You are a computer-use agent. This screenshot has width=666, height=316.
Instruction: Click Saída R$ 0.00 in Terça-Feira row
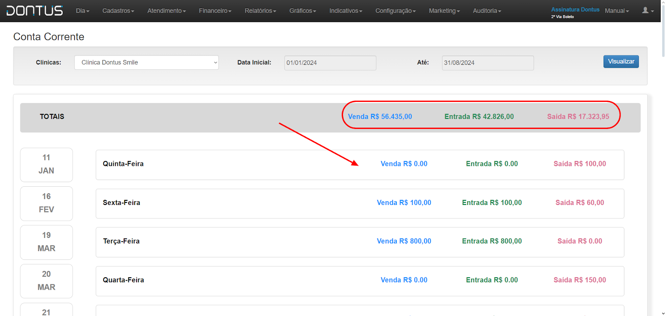pyautogui.click(x=580, y=241)
